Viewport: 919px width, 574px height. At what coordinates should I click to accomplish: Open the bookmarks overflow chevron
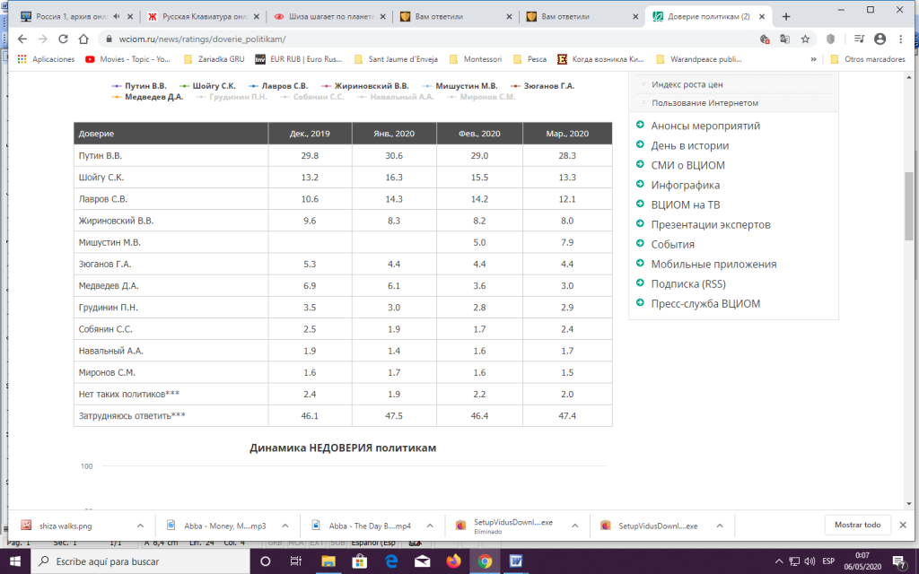(x=813, y=59)
